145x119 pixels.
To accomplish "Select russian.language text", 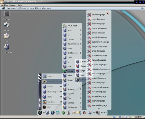I will coord(99,92).
